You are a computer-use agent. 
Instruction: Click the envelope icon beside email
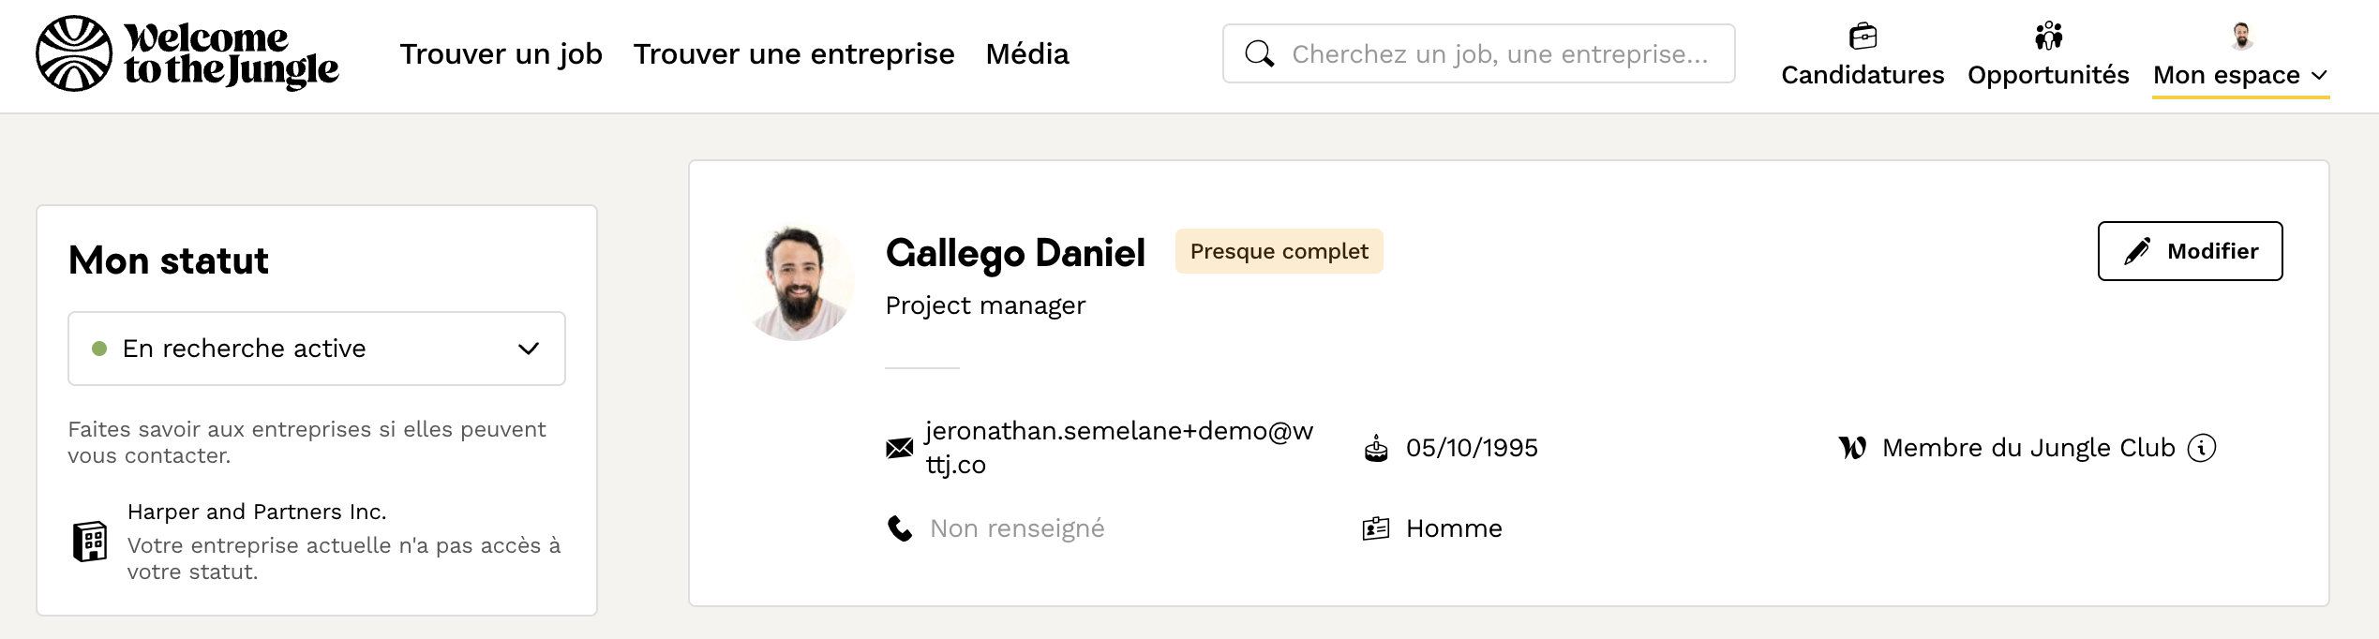[x=899, y=448]
